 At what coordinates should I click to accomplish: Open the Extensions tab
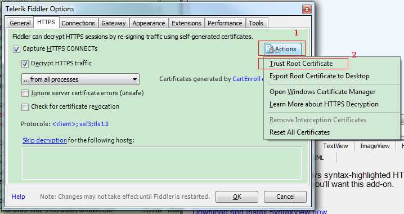[x=186, y=23]
